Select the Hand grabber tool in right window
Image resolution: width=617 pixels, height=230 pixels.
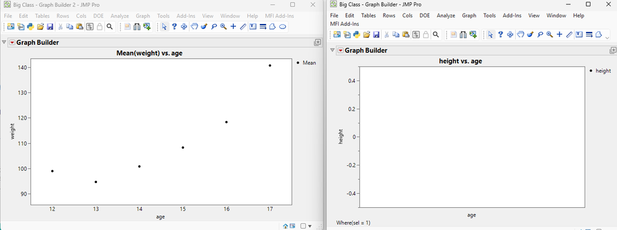pyautogui.click(x=520, y=35)
